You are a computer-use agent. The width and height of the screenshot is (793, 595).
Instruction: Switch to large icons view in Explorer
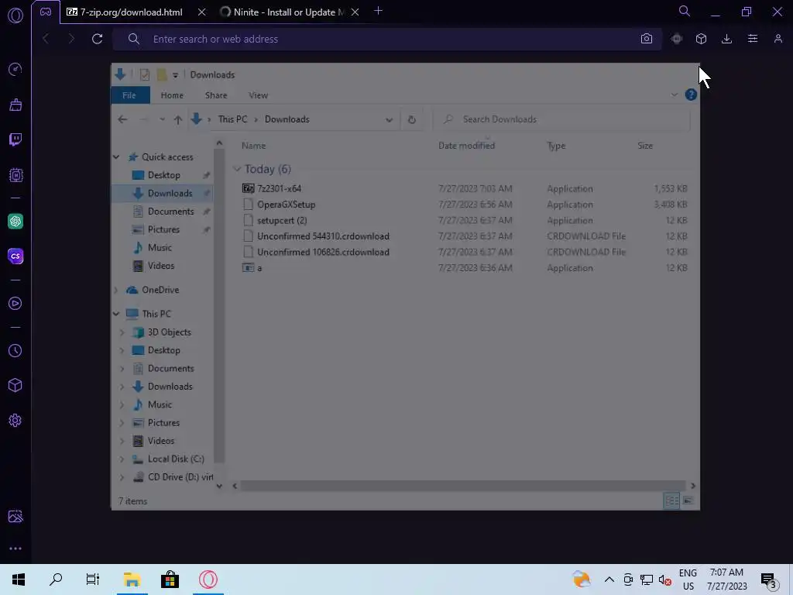[688, 500]
